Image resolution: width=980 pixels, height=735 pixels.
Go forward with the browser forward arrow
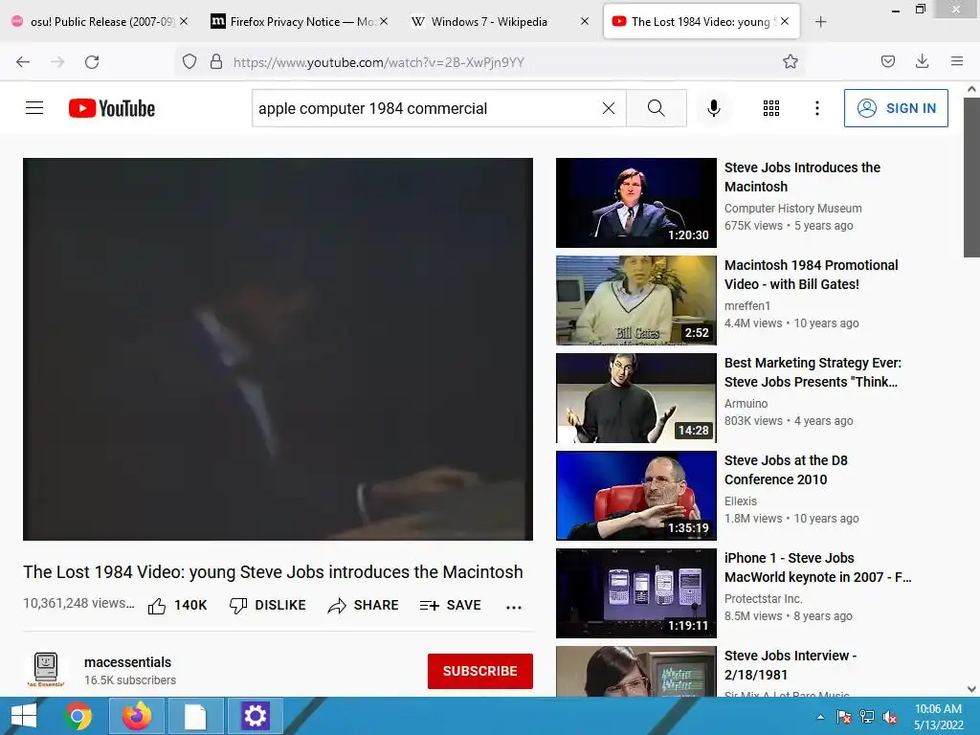[x=57, y=62]
